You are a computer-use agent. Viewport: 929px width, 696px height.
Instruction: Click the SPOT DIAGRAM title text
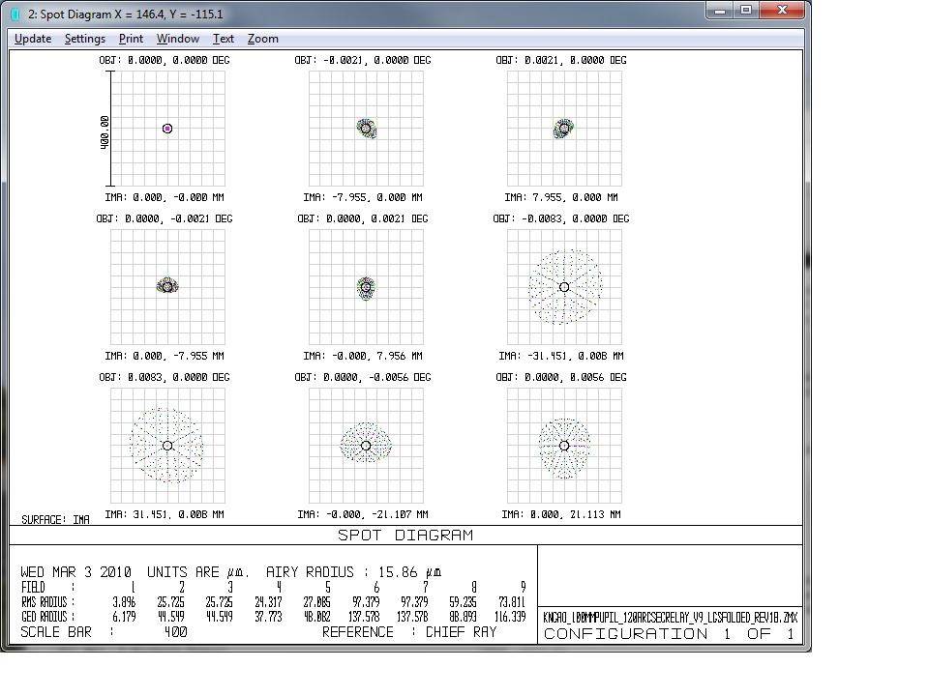pyautogui.click(x=405, y=535)
